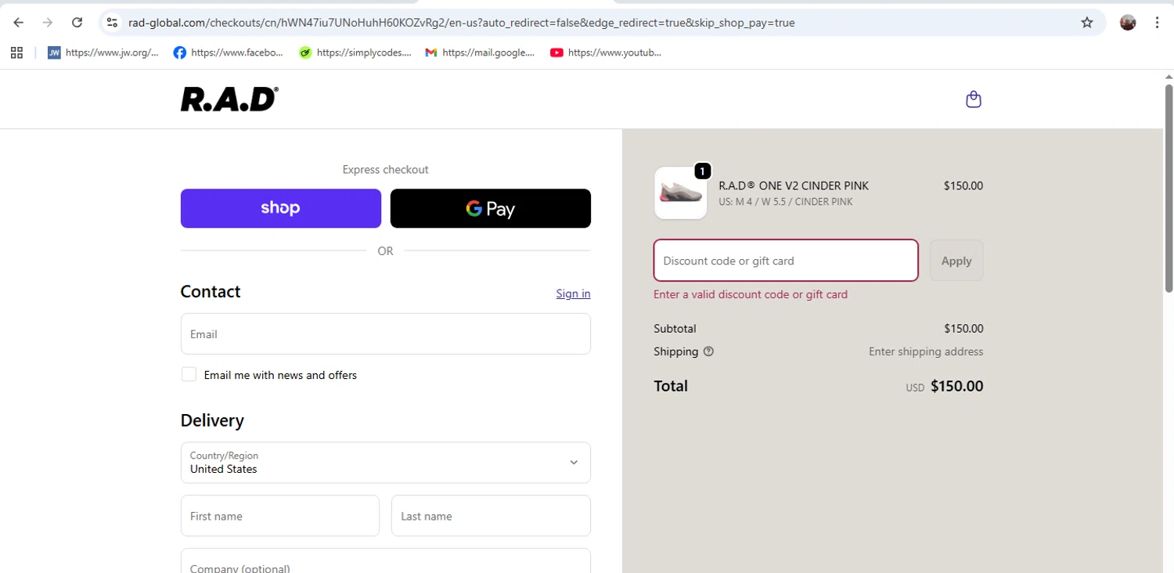Show shipping info help icon

[708, 351]
